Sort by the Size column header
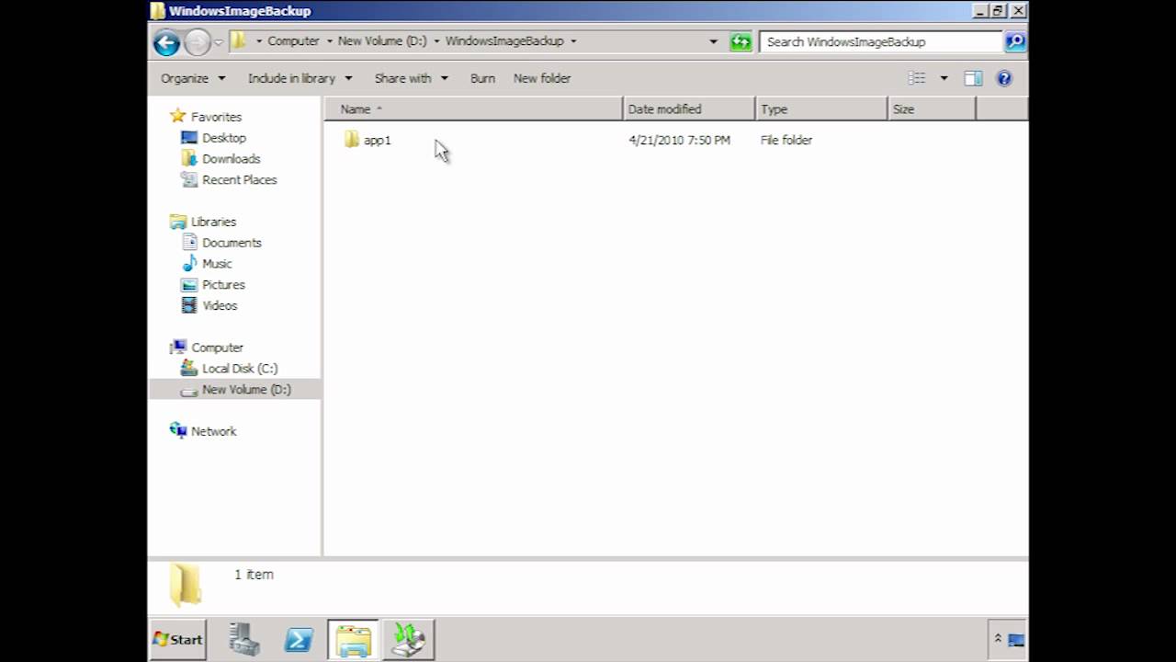Screen dimensions: 1176x662 coord(932,108)
